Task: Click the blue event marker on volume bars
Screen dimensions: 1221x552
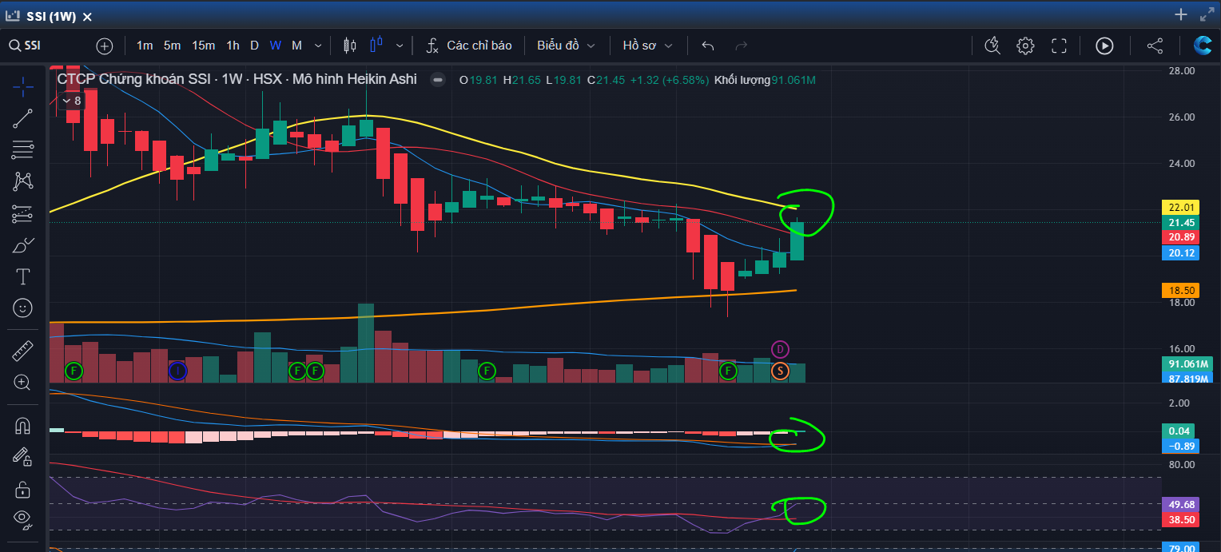Action: (177, 371)
